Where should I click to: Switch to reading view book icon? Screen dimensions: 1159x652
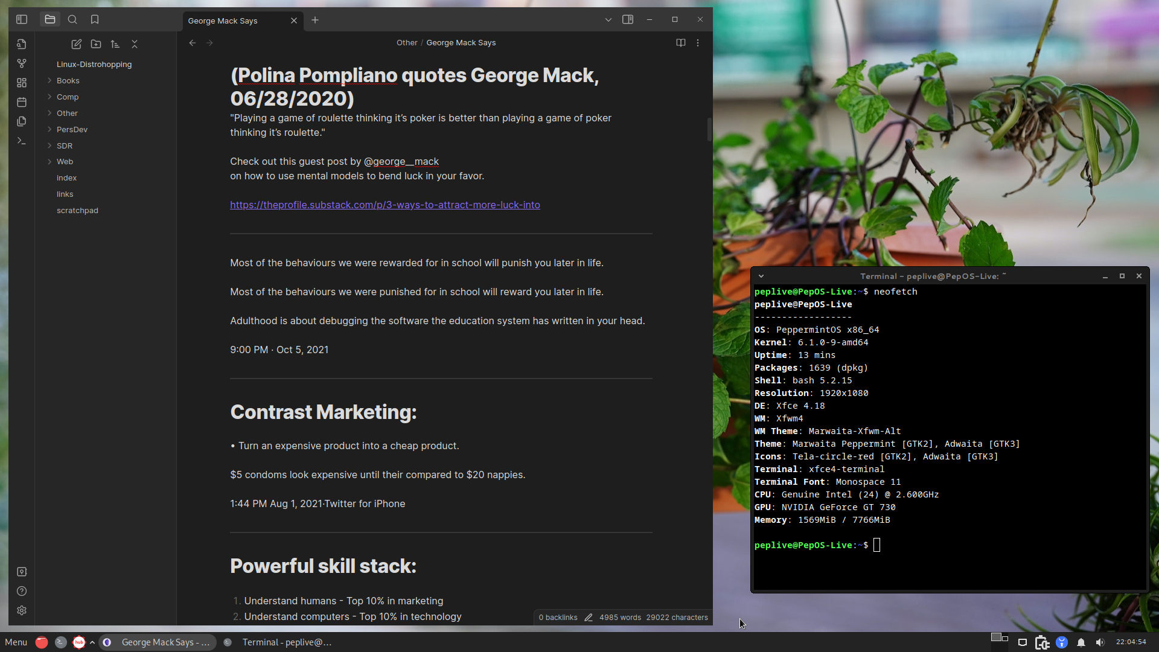[680, 43]
